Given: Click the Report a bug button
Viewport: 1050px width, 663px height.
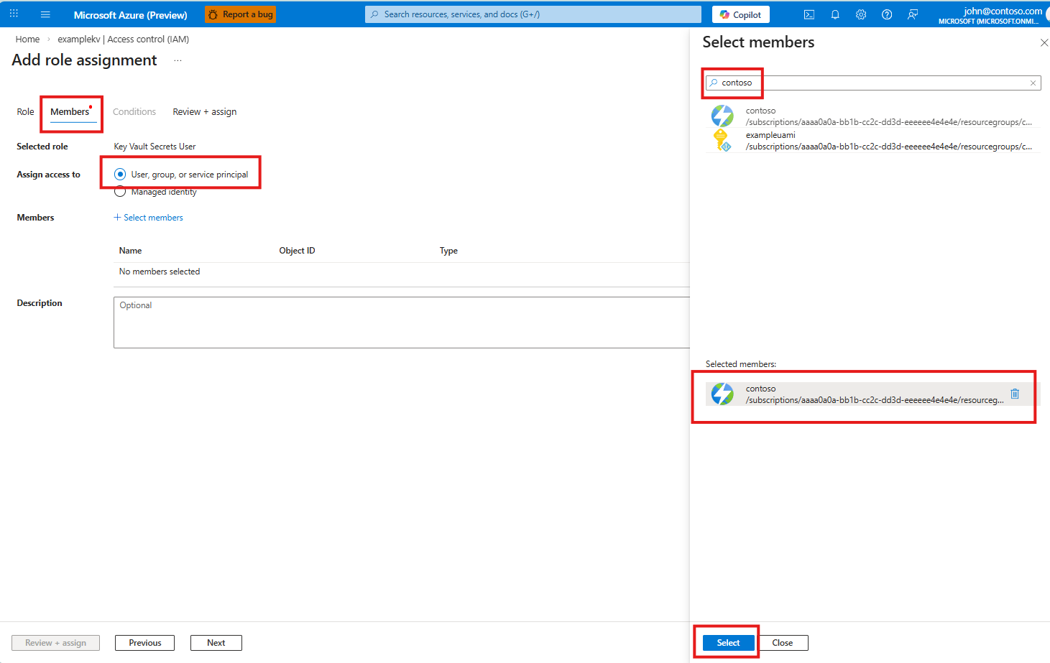Looking at the screenshot, I should (x=240, y=14).
